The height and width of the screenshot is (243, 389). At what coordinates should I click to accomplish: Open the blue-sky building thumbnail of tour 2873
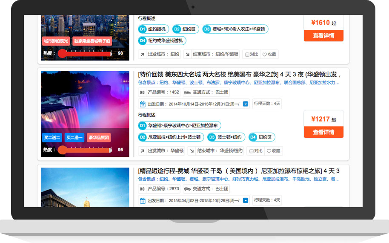point(85,187)
